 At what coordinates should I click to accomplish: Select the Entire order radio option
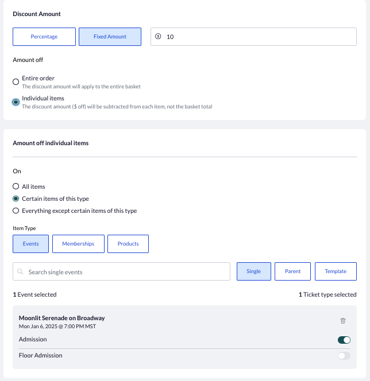(x=16, y=81)
